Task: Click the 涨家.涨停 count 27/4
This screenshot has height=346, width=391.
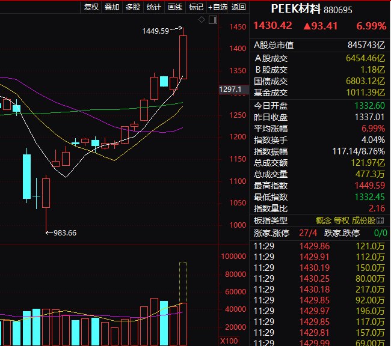Action: (x=308, y=233)
